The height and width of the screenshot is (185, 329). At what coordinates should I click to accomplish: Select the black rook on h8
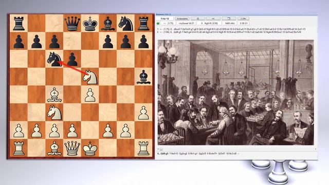click(143, 24)
